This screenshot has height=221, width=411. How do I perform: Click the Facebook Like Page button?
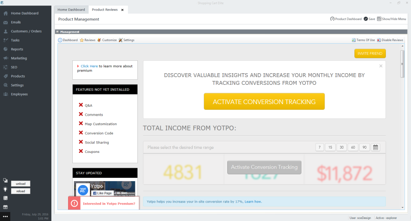(x=102, y=193)
